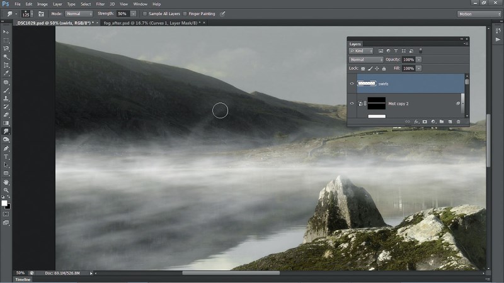Choose the Zoom tool

[6, 191]
